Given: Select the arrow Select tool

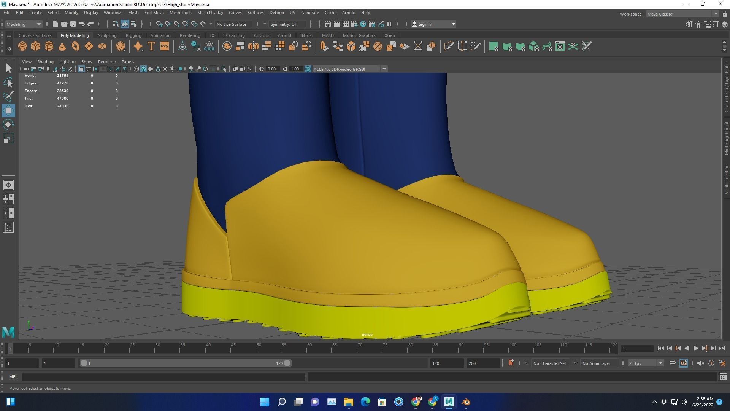Looking at the screenshot, I should coord(8,68).
